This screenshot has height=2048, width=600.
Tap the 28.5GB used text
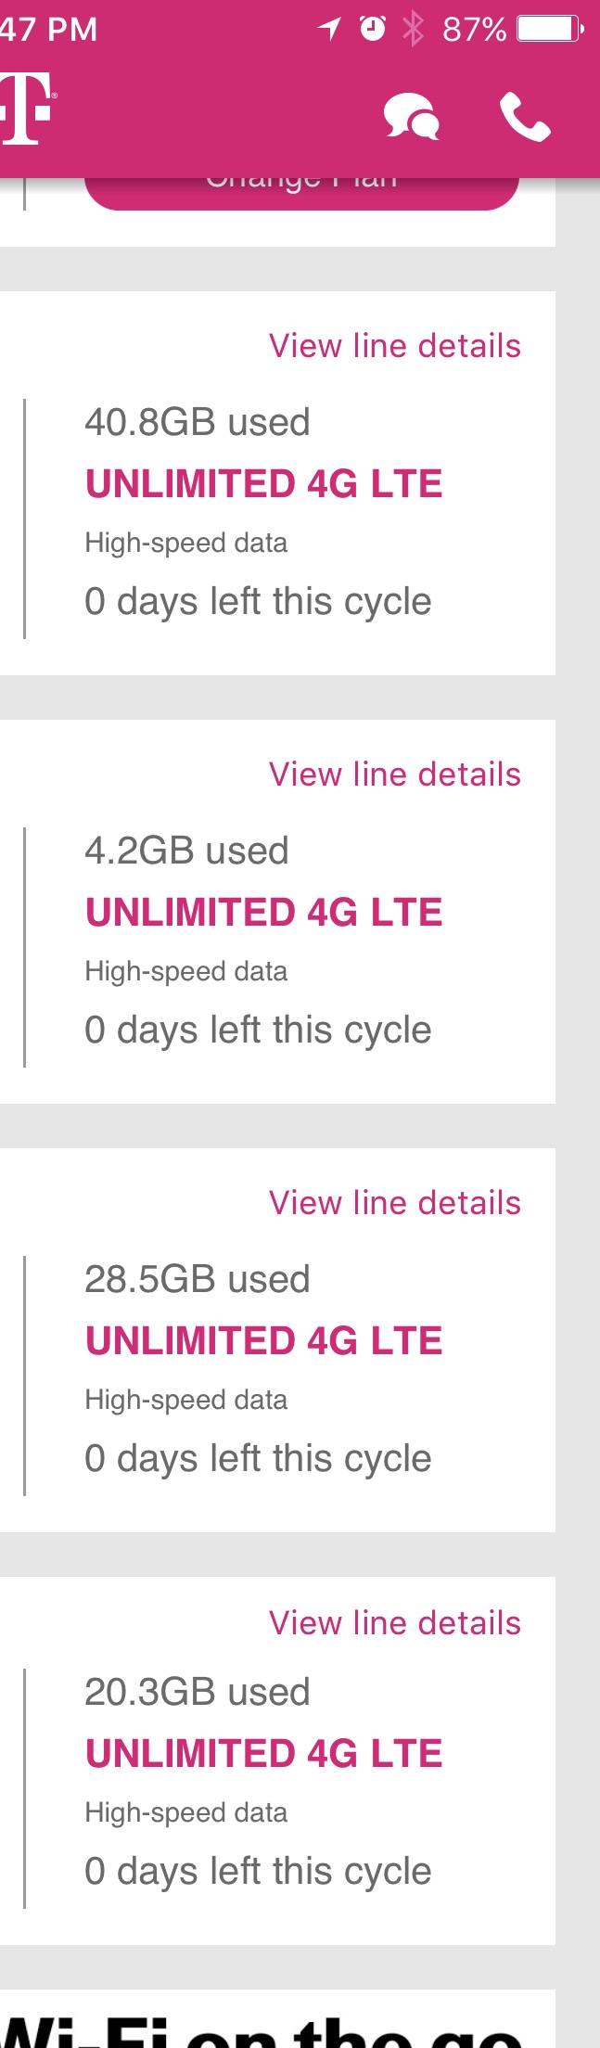[198, 1279]
